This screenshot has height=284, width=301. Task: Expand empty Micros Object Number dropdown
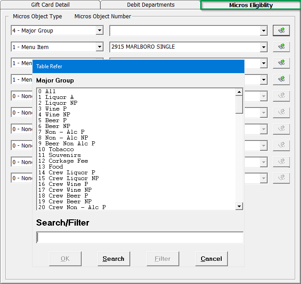pos(264,30)
